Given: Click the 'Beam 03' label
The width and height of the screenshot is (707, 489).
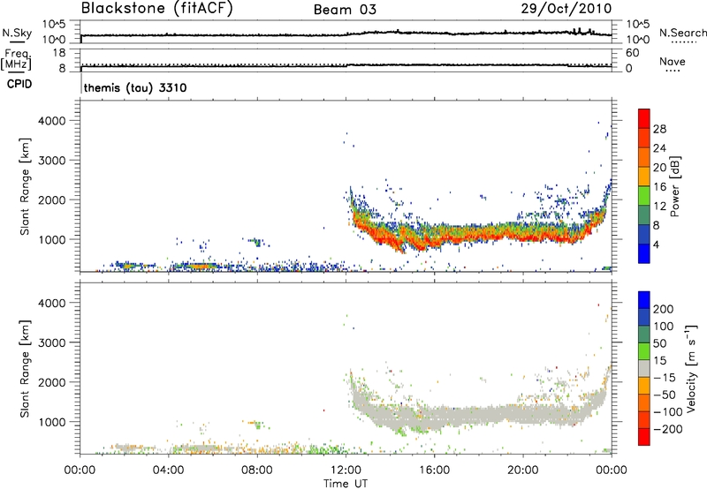Looking at the screenshot, I should coord(345,10).
